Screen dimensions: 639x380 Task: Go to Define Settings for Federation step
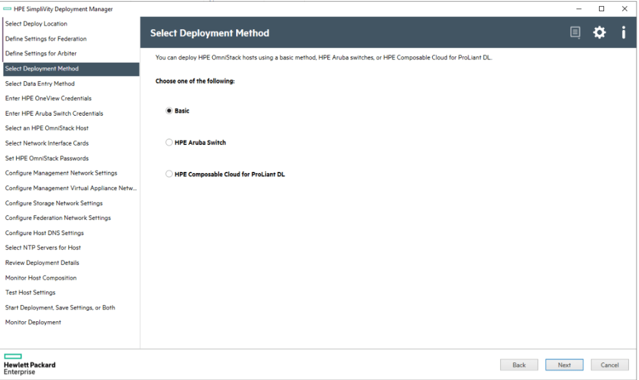pyautogui.click(x=46, y=39)
